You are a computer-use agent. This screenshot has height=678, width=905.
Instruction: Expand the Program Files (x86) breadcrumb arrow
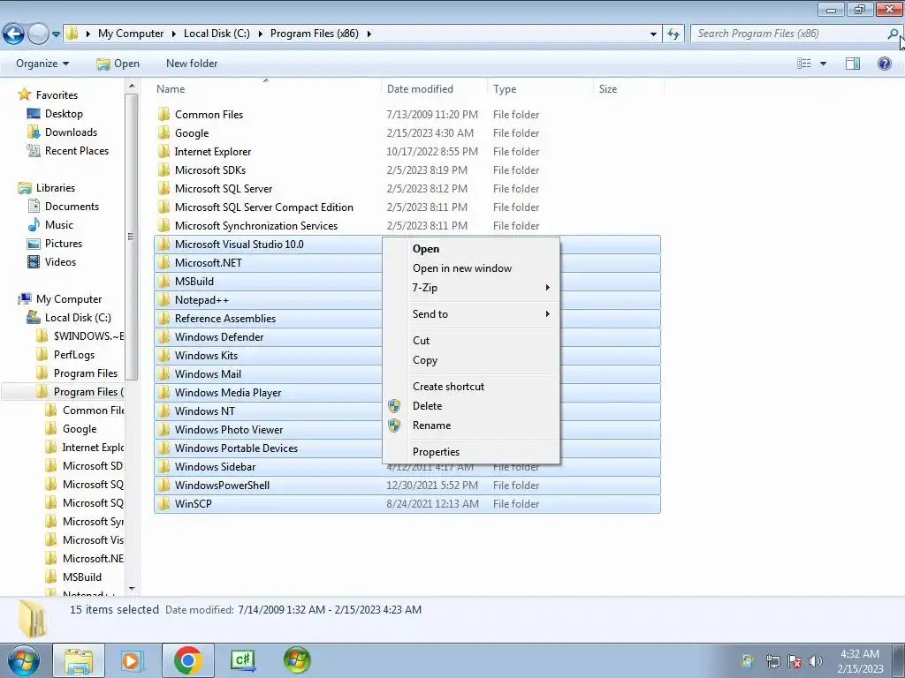point(369,34)
